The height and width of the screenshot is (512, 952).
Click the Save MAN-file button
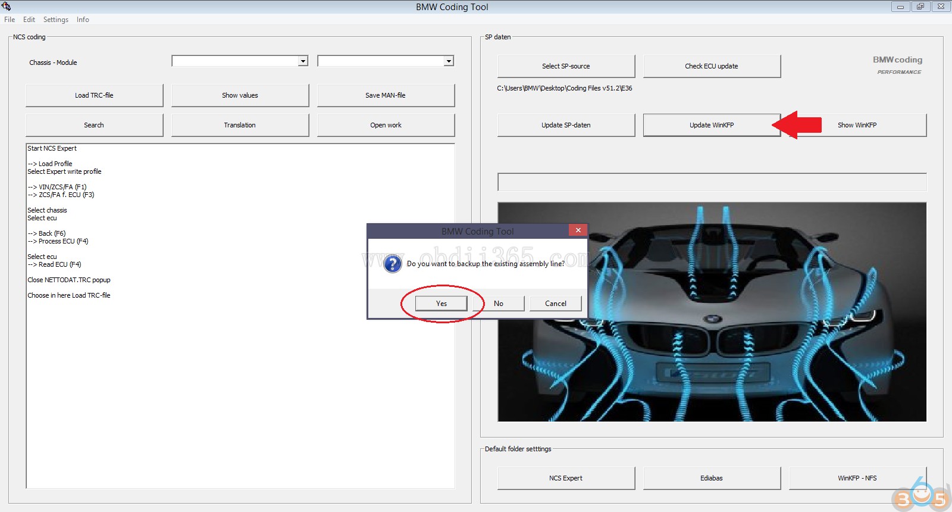point(386,95)
